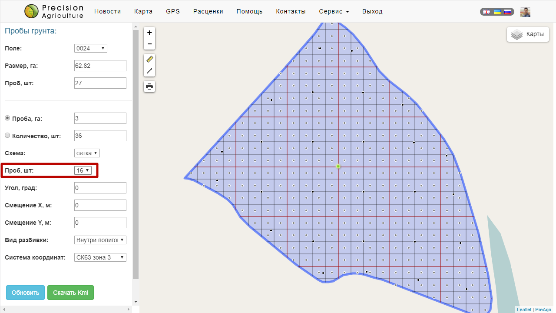Open user profile avatar

click(525, 12)
